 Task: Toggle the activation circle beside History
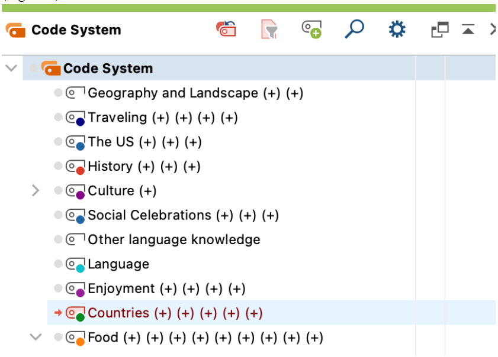click(x=57, y=167)
